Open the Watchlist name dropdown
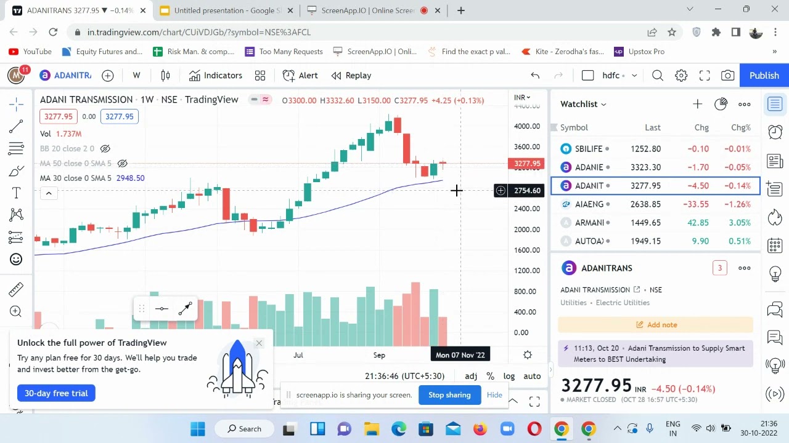789x443 pixels. pos(583,104)
